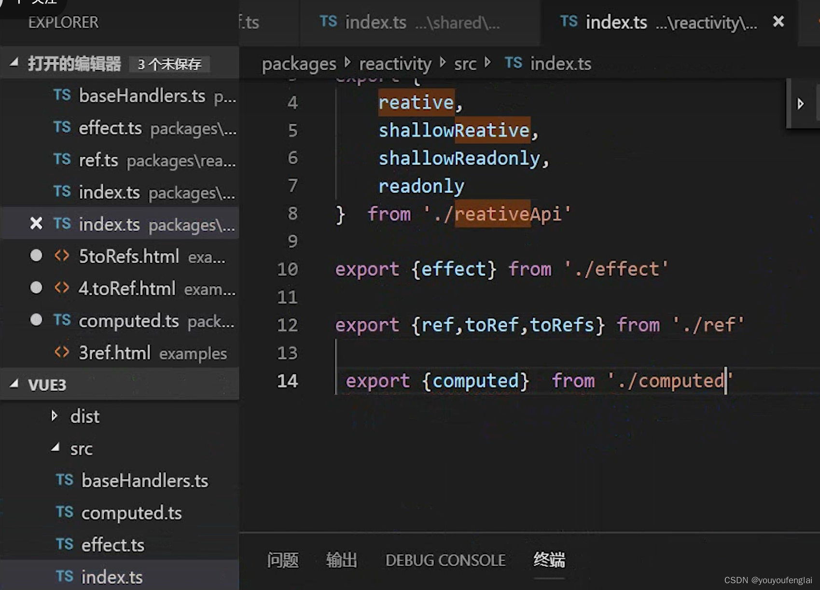Screen dimensions: 820x590
Task: Click TS icon of baseHandlers.ts in src tree
Action: point(65,480)
